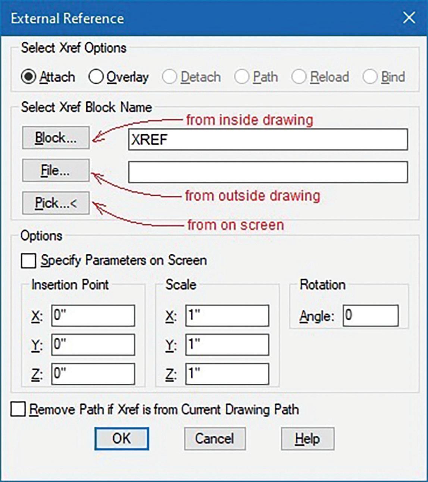Focus the Insertion Point Y field
The height and width of the screenshot is (482, 428).
coord(93,345)
